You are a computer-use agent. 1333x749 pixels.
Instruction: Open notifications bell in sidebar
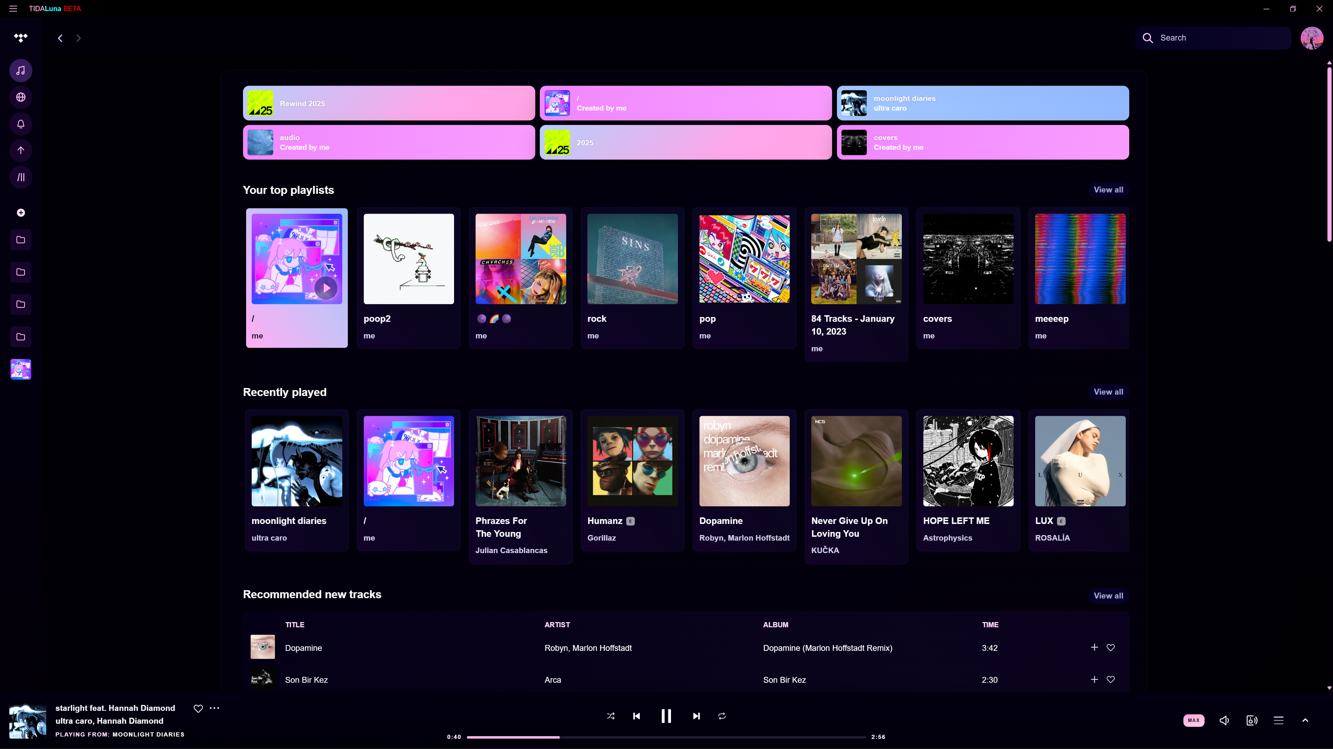[x=21, y=124]
